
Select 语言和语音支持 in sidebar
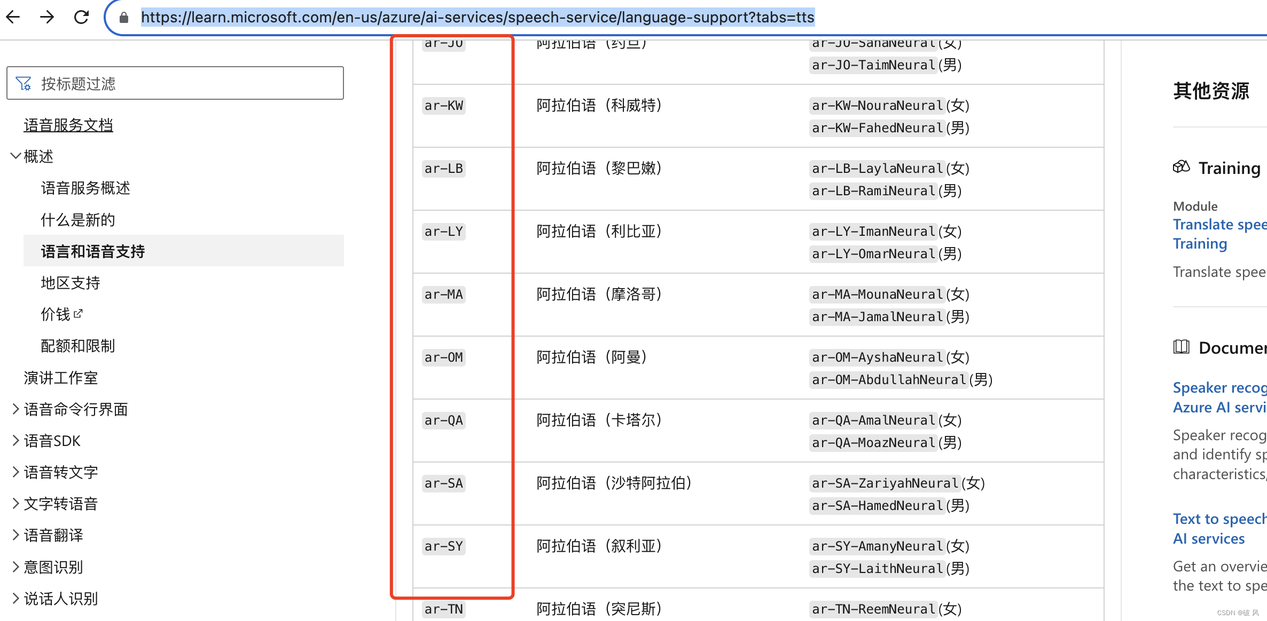point(93,251)
